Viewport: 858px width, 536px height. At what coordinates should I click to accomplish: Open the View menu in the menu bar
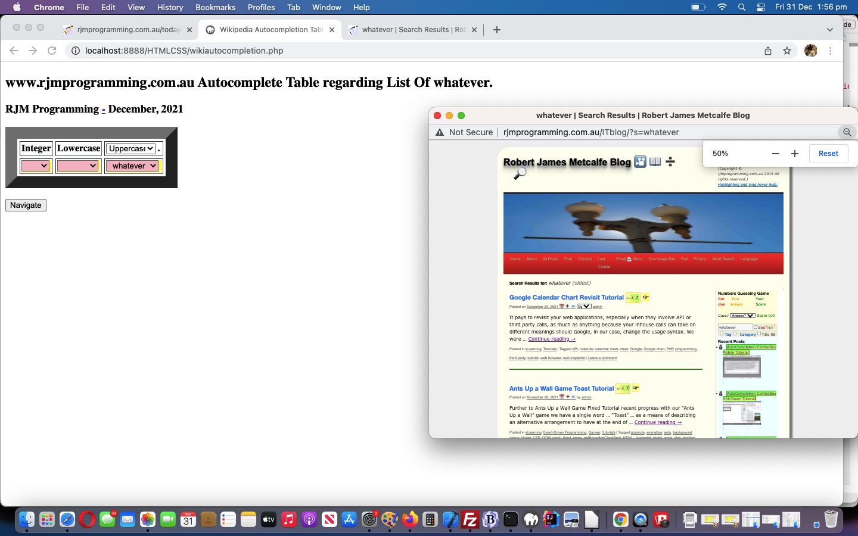[x=136, y=7]
